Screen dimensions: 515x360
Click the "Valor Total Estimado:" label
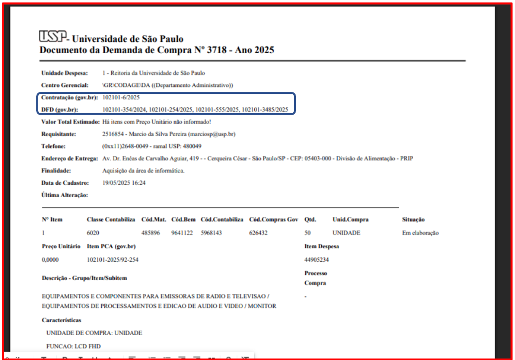(71, 122)
